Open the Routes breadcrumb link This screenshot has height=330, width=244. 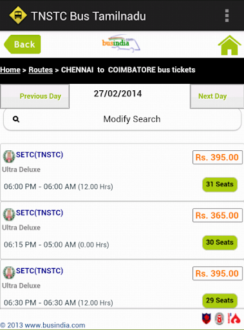41,70
